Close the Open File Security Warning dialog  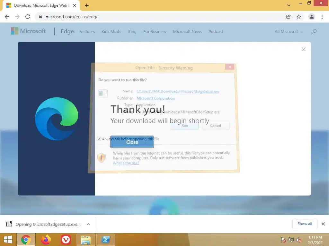click(230, 67)
